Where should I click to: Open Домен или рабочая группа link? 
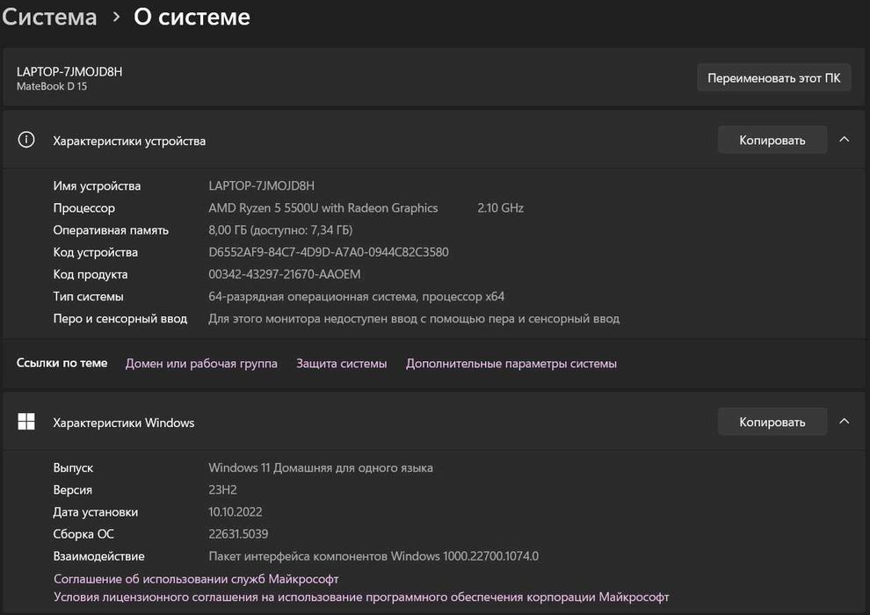[201, 363]
